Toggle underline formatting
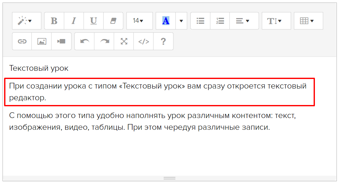The image size is (340, 184). click(93, 21)
